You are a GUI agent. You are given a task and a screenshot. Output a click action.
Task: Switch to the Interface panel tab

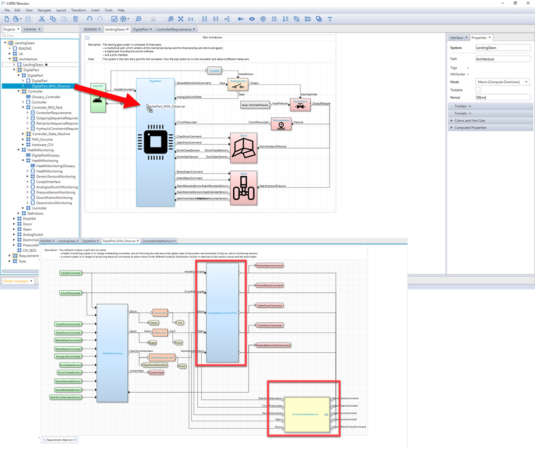pyautogui.click(x=456, y=38)
